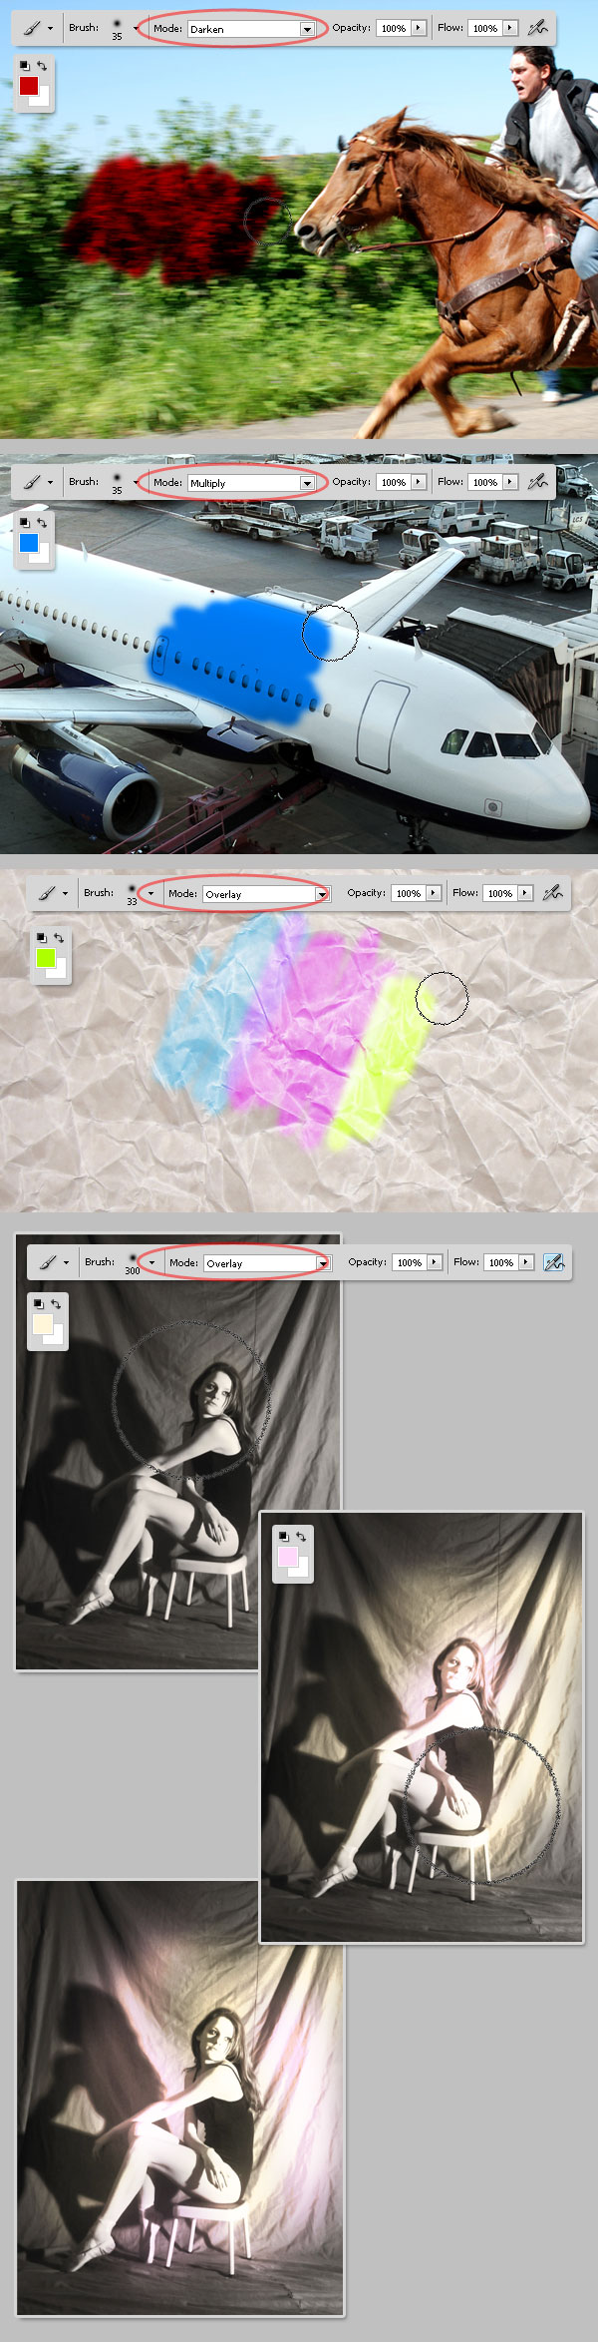Click the Opacity 100% field in the brush 300 bar
Image resolution: width=598 pixels, height=2342 pixels.
point(410,1262)
